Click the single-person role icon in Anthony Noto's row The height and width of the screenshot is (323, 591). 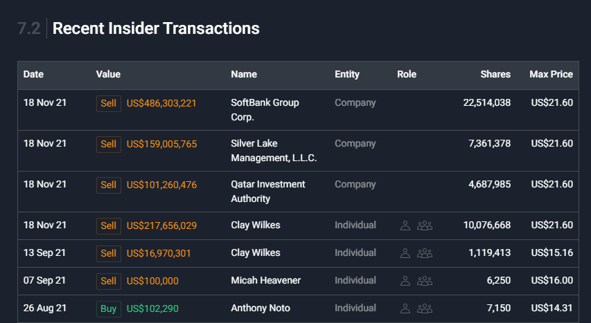click(405, 308)
